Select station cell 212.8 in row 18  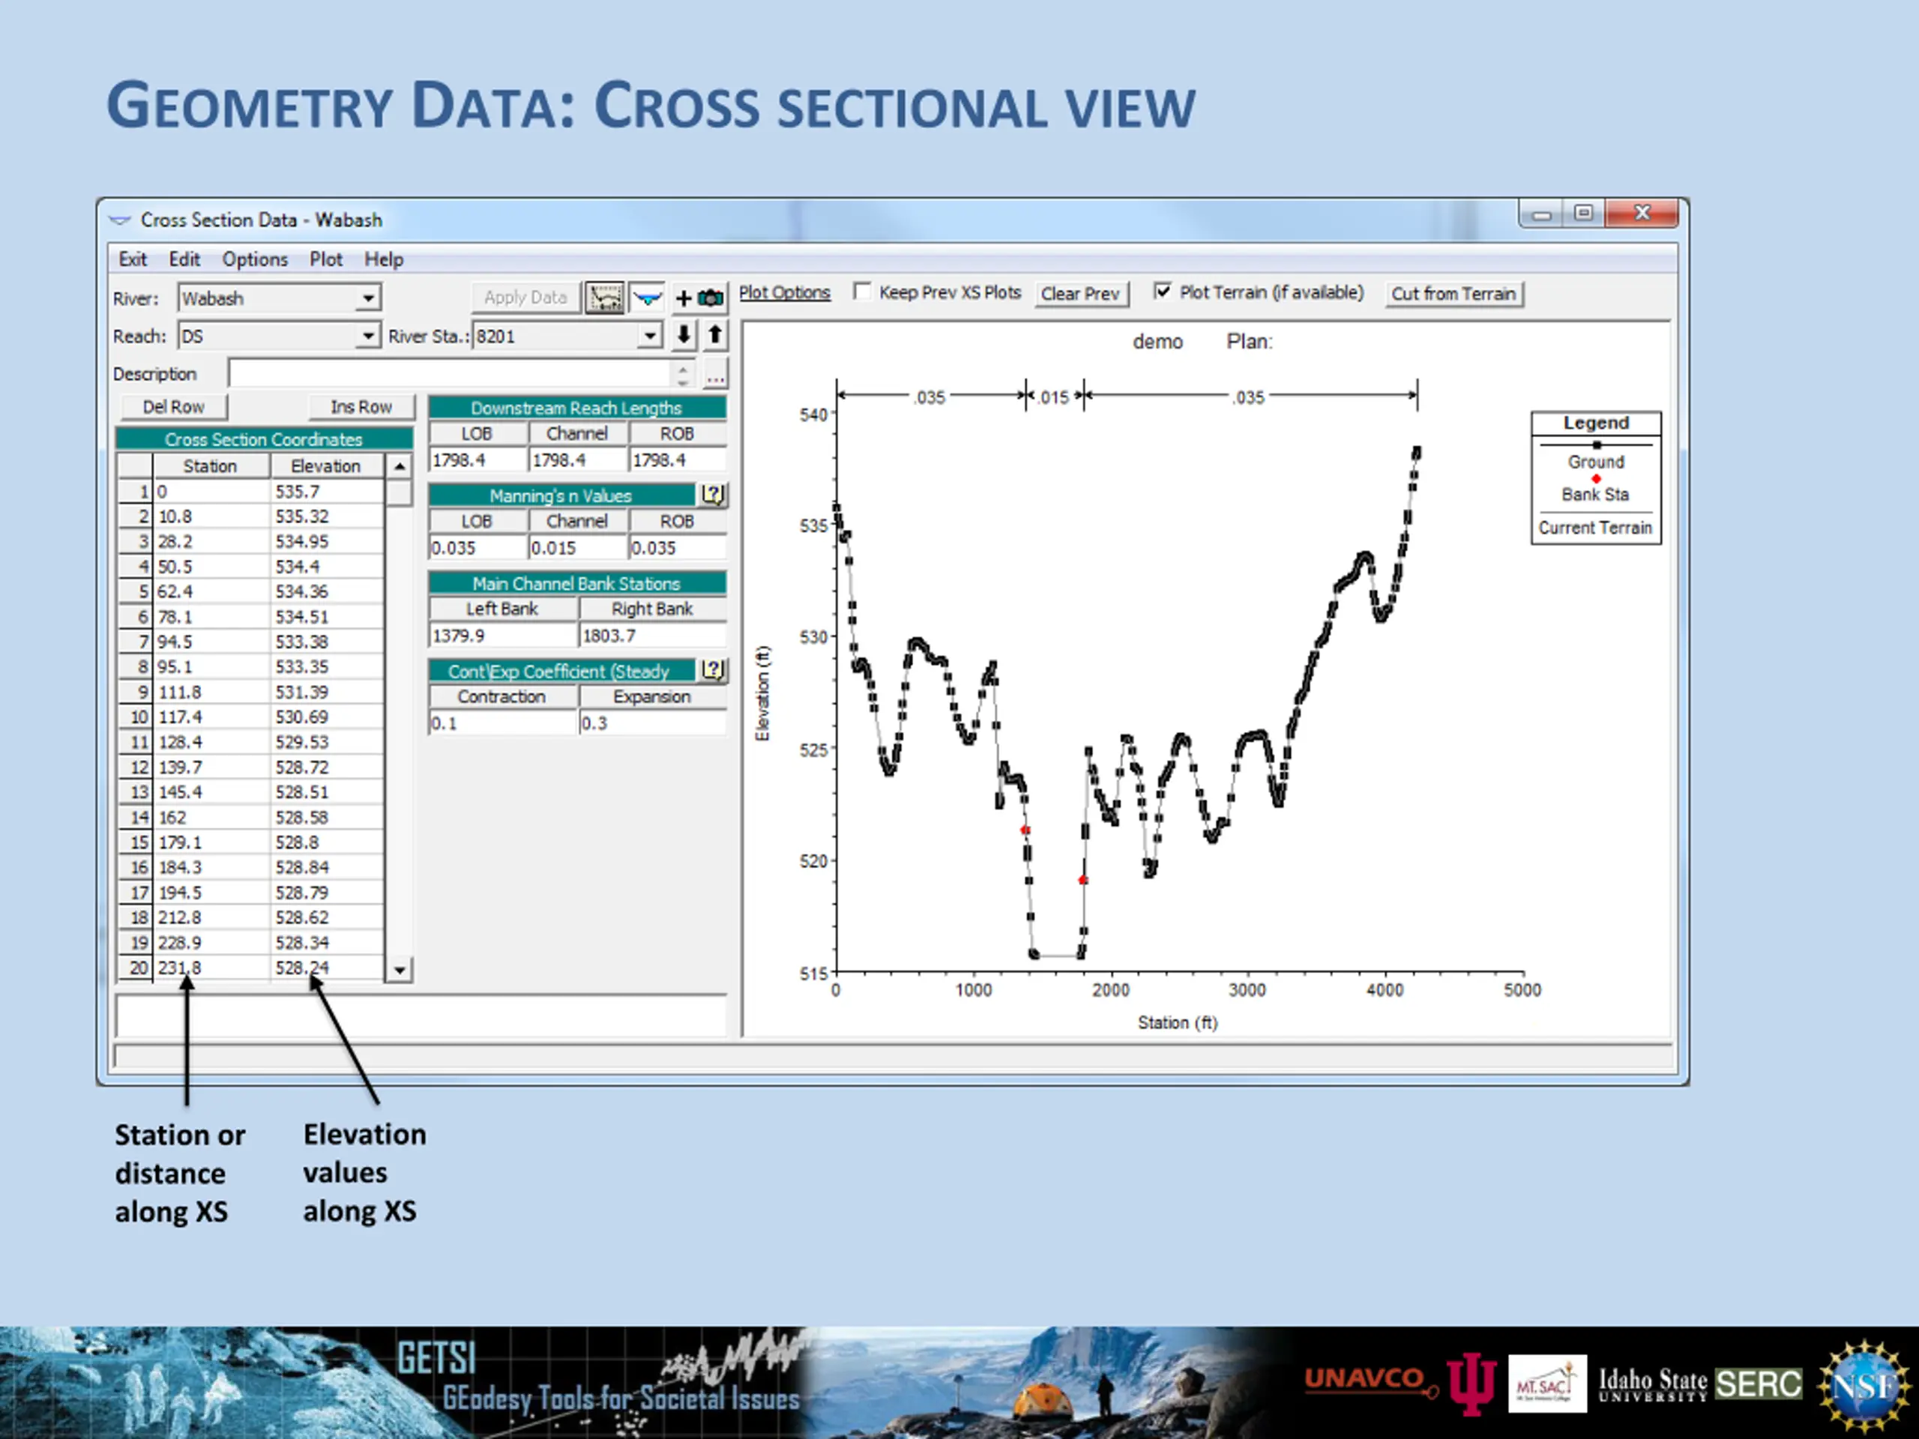[211, 917]
